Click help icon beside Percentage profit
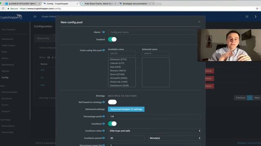 104,116
